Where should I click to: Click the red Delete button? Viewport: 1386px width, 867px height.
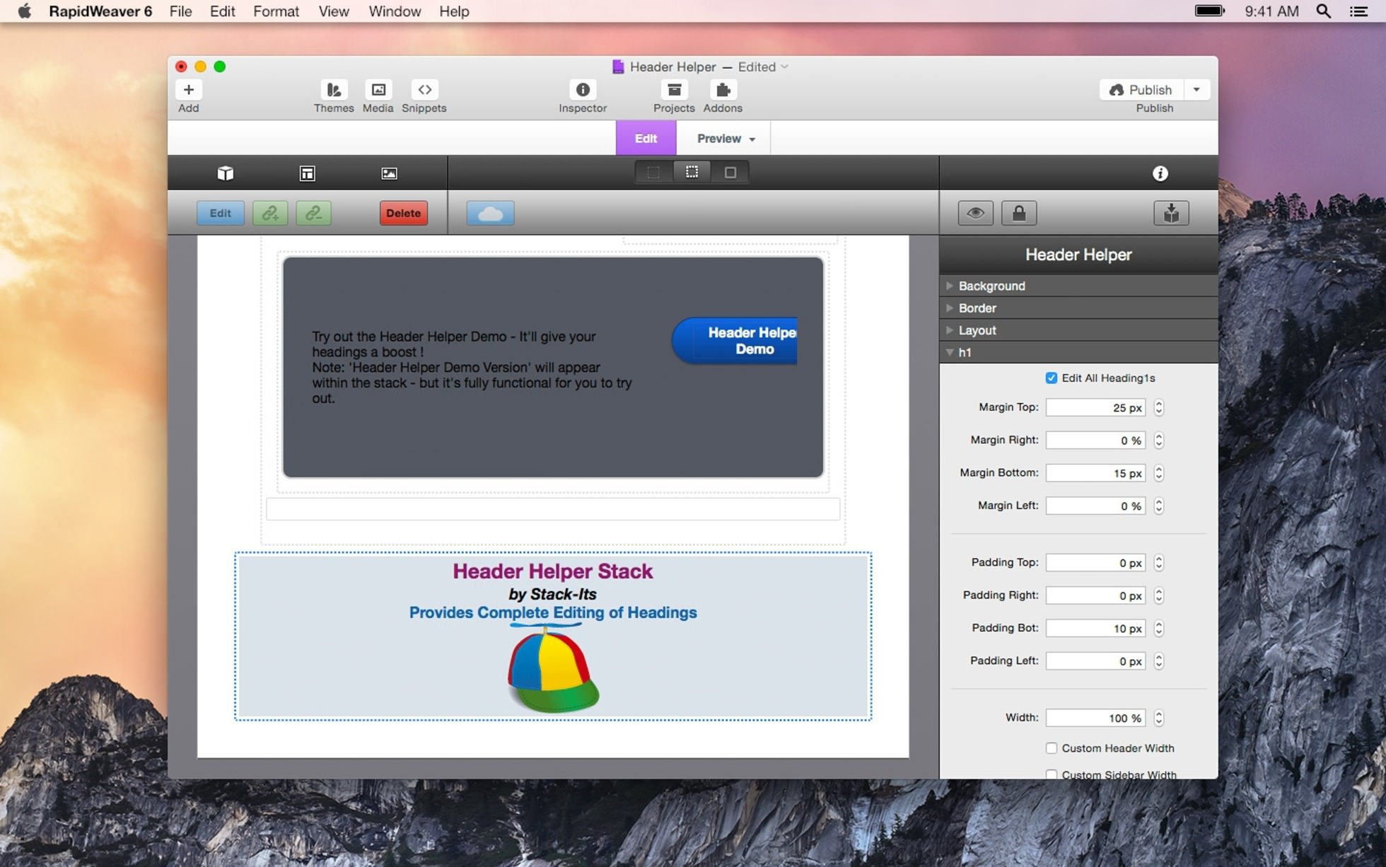[x=403, y=213]
